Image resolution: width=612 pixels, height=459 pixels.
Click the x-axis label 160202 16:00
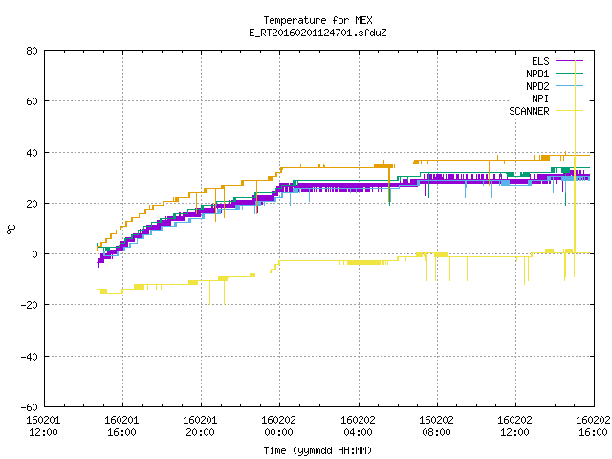[593, 426]
